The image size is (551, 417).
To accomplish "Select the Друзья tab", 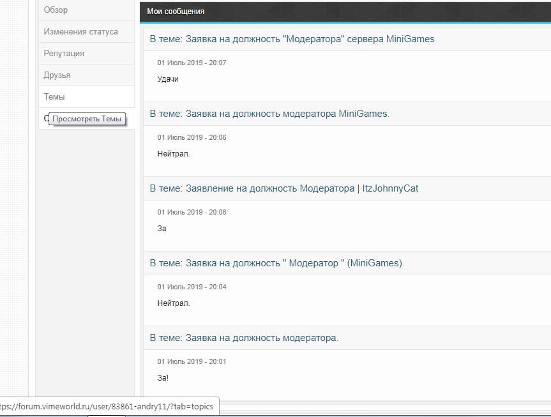I will click(86, 75).
